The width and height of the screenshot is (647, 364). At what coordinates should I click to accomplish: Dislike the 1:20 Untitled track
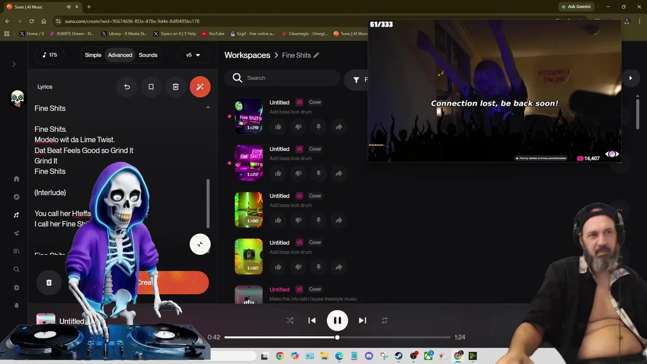298,127
